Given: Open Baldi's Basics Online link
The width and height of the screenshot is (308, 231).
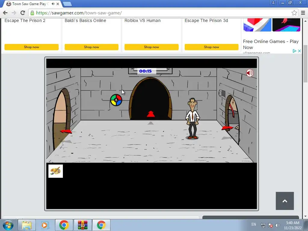Looking at the screenshot, I should pos(85,20).
